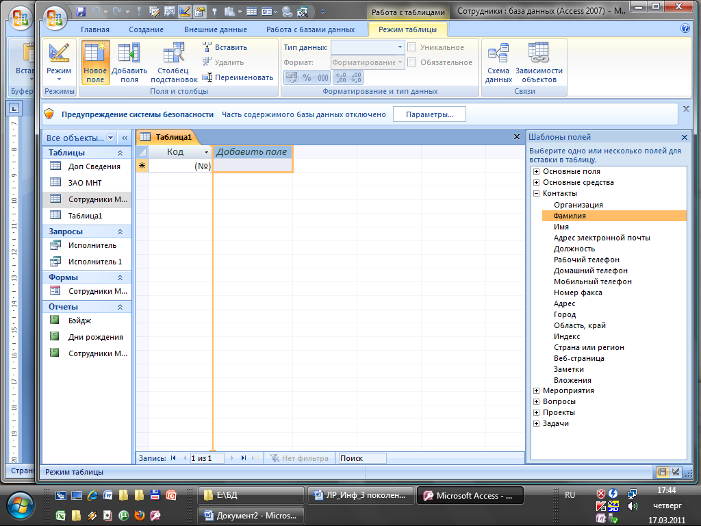Decrease decimal places button
Viewport: 701px width, 526px height.
(x=356, y=78)
